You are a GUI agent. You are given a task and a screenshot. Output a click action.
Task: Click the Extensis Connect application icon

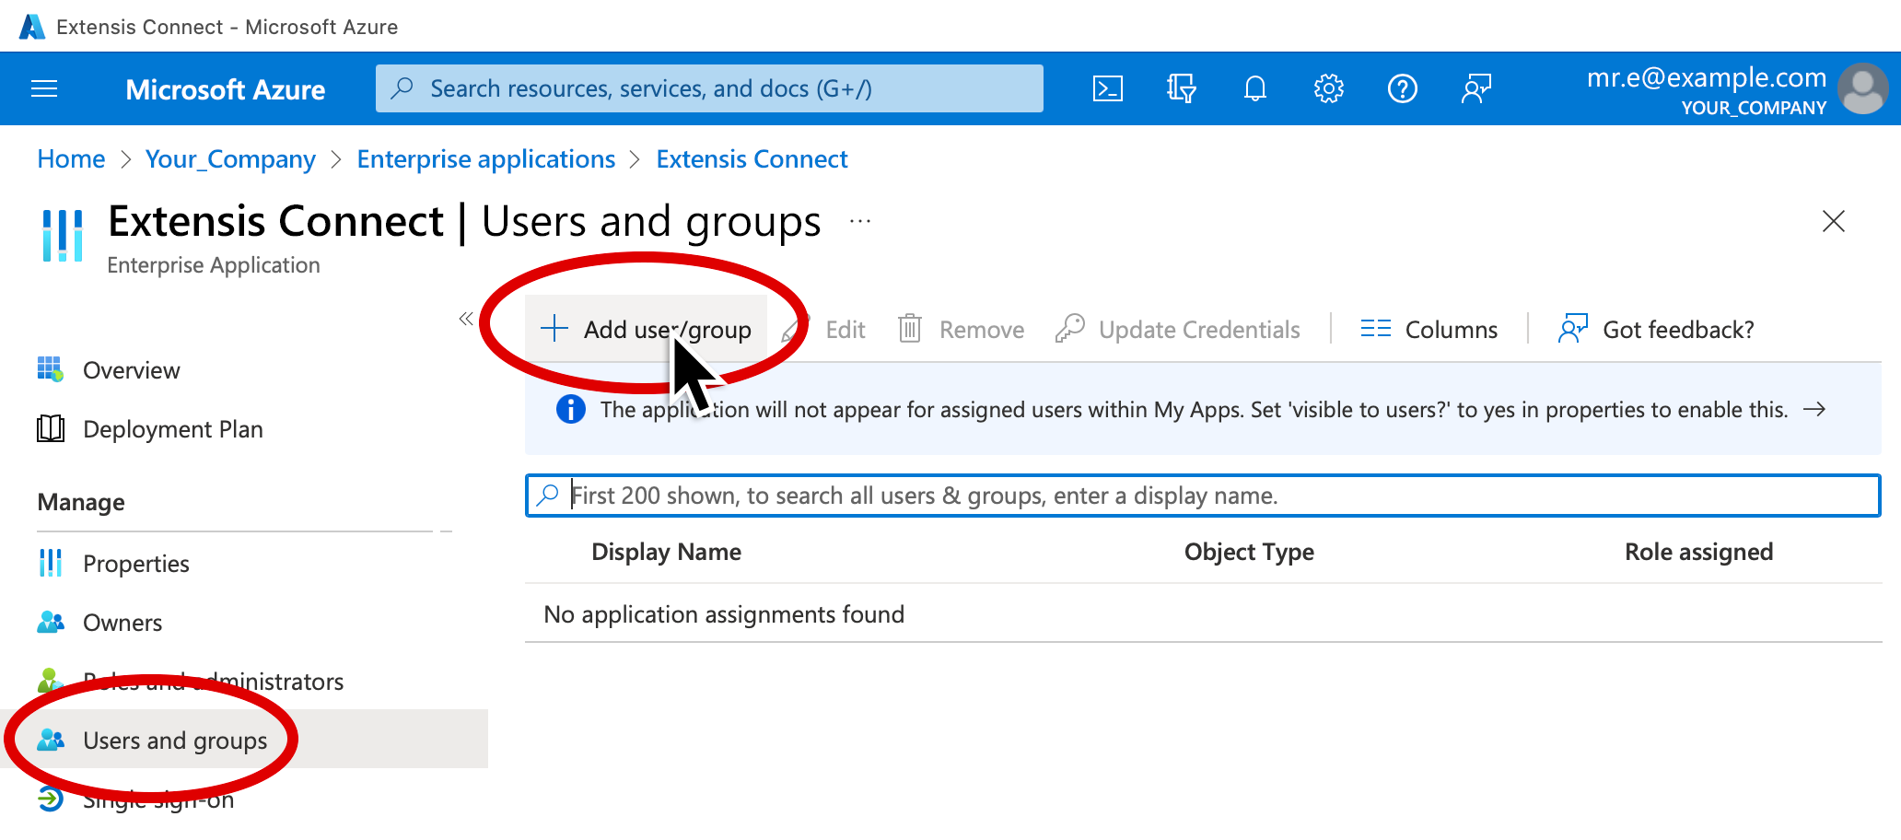tap(63, 235)
